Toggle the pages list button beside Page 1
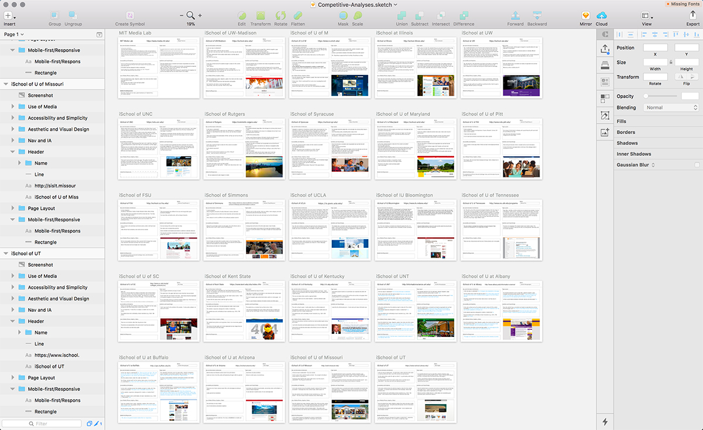703x430 pixels. tap(98, 35)
